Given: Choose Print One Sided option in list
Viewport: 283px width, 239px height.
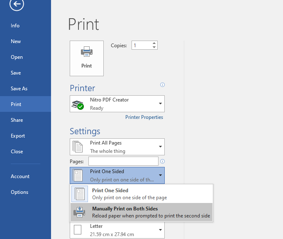Looking at the screenshot, I should (x=141, y=194).
